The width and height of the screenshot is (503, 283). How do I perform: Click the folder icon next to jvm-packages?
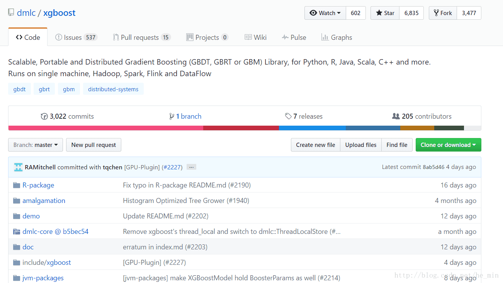(x=17, y=278)
